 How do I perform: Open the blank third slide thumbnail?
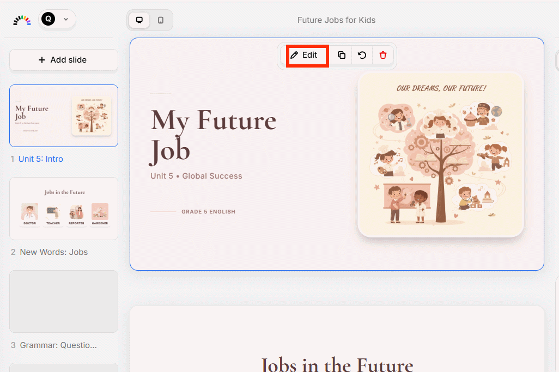[x=64, y=301]
